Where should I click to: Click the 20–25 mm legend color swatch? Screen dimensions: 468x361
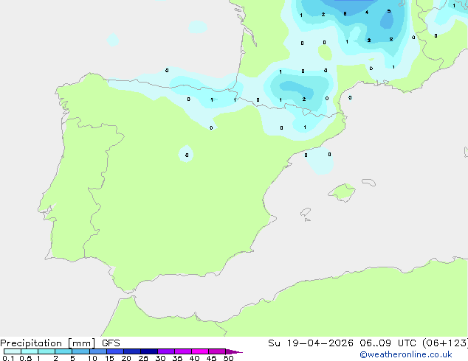(132, 351)
